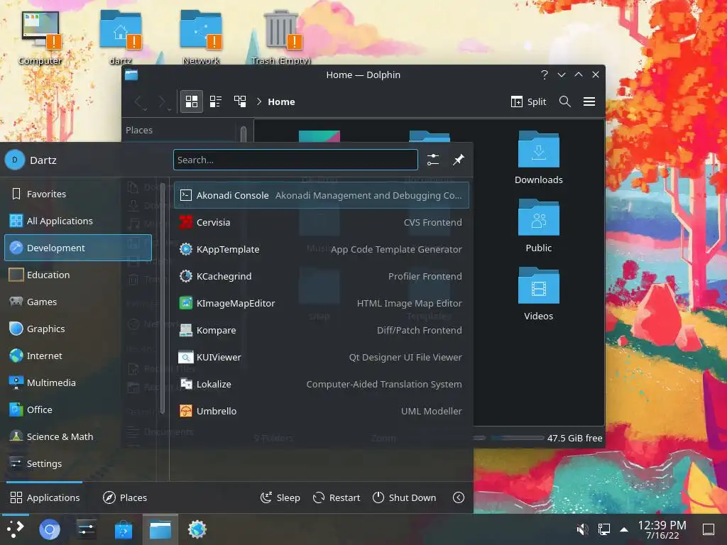The height and width of the screenshot is (545, 727).
Task: Click the network tray icon
Action: click(603, 529)
